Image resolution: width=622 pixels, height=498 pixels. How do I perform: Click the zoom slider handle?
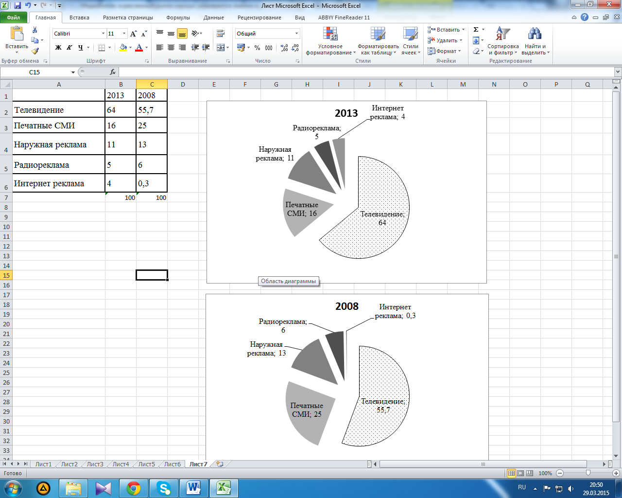(x=588, y=473)
